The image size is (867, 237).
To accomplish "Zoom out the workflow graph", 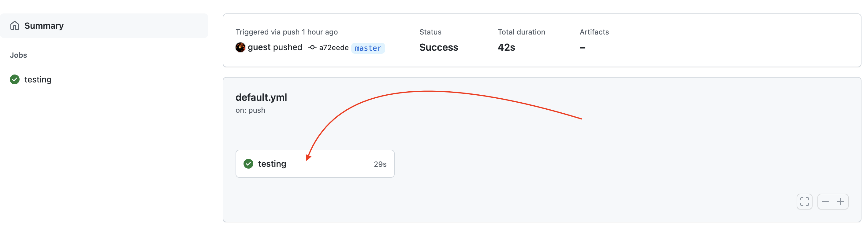I will click(x=824, y=201).
